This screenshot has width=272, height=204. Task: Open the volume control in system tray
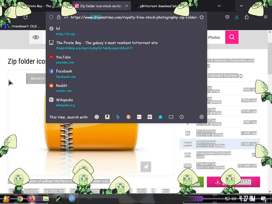(234, 199)
